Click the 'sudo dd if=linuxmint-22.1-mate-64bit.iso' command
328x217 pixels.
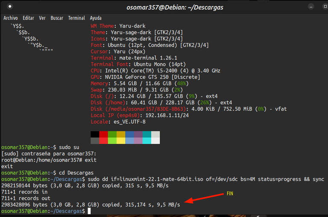point(163,179)
